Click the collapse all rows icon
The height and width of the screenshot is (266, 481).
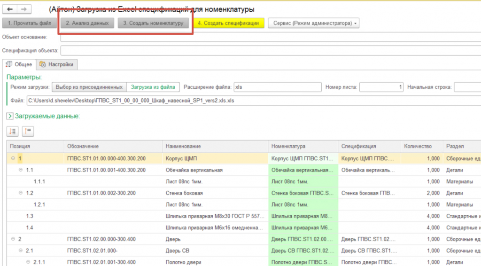(28, 131)
